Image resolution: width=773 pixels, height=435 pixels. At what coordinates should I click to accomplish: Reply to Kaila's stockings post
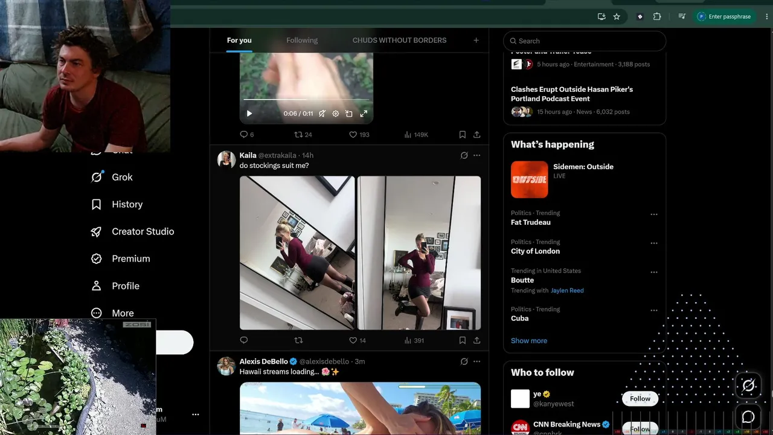(x=244, y=340)
